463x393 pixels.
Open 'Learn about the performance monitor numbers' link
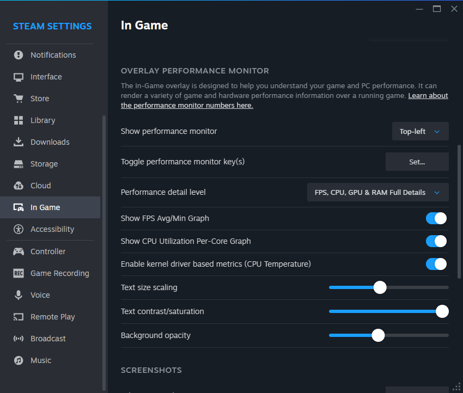187,106
